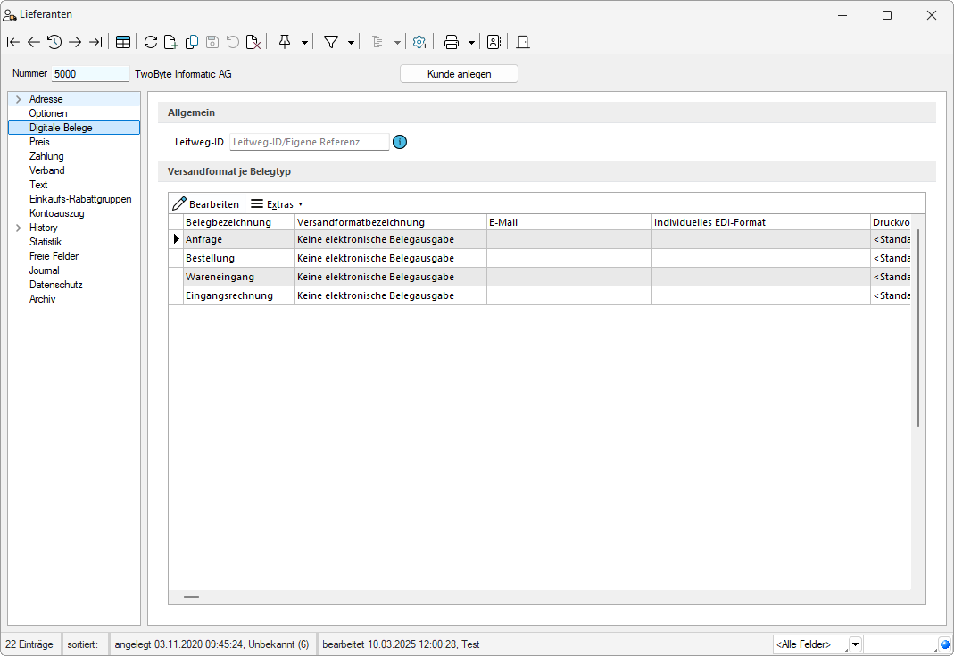Click the printer icon
Screen dimensions: 954x656
tap(452, 42)
